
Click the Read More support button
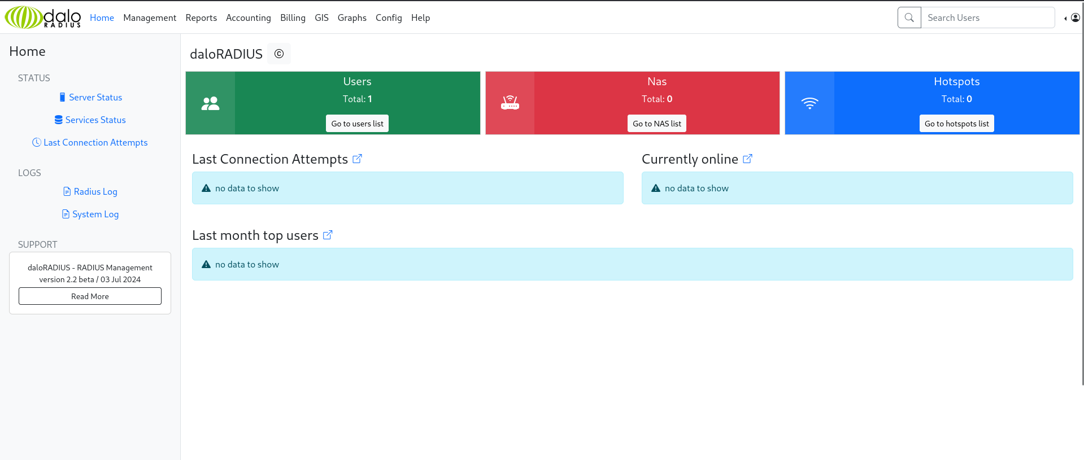tap(90, 296)
